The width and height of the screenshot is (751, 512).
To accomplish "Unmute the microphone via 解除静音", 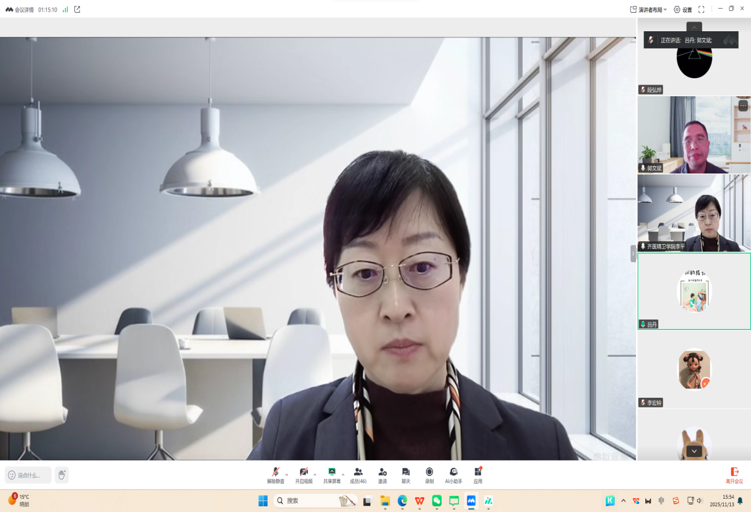I will click(275, 475).
